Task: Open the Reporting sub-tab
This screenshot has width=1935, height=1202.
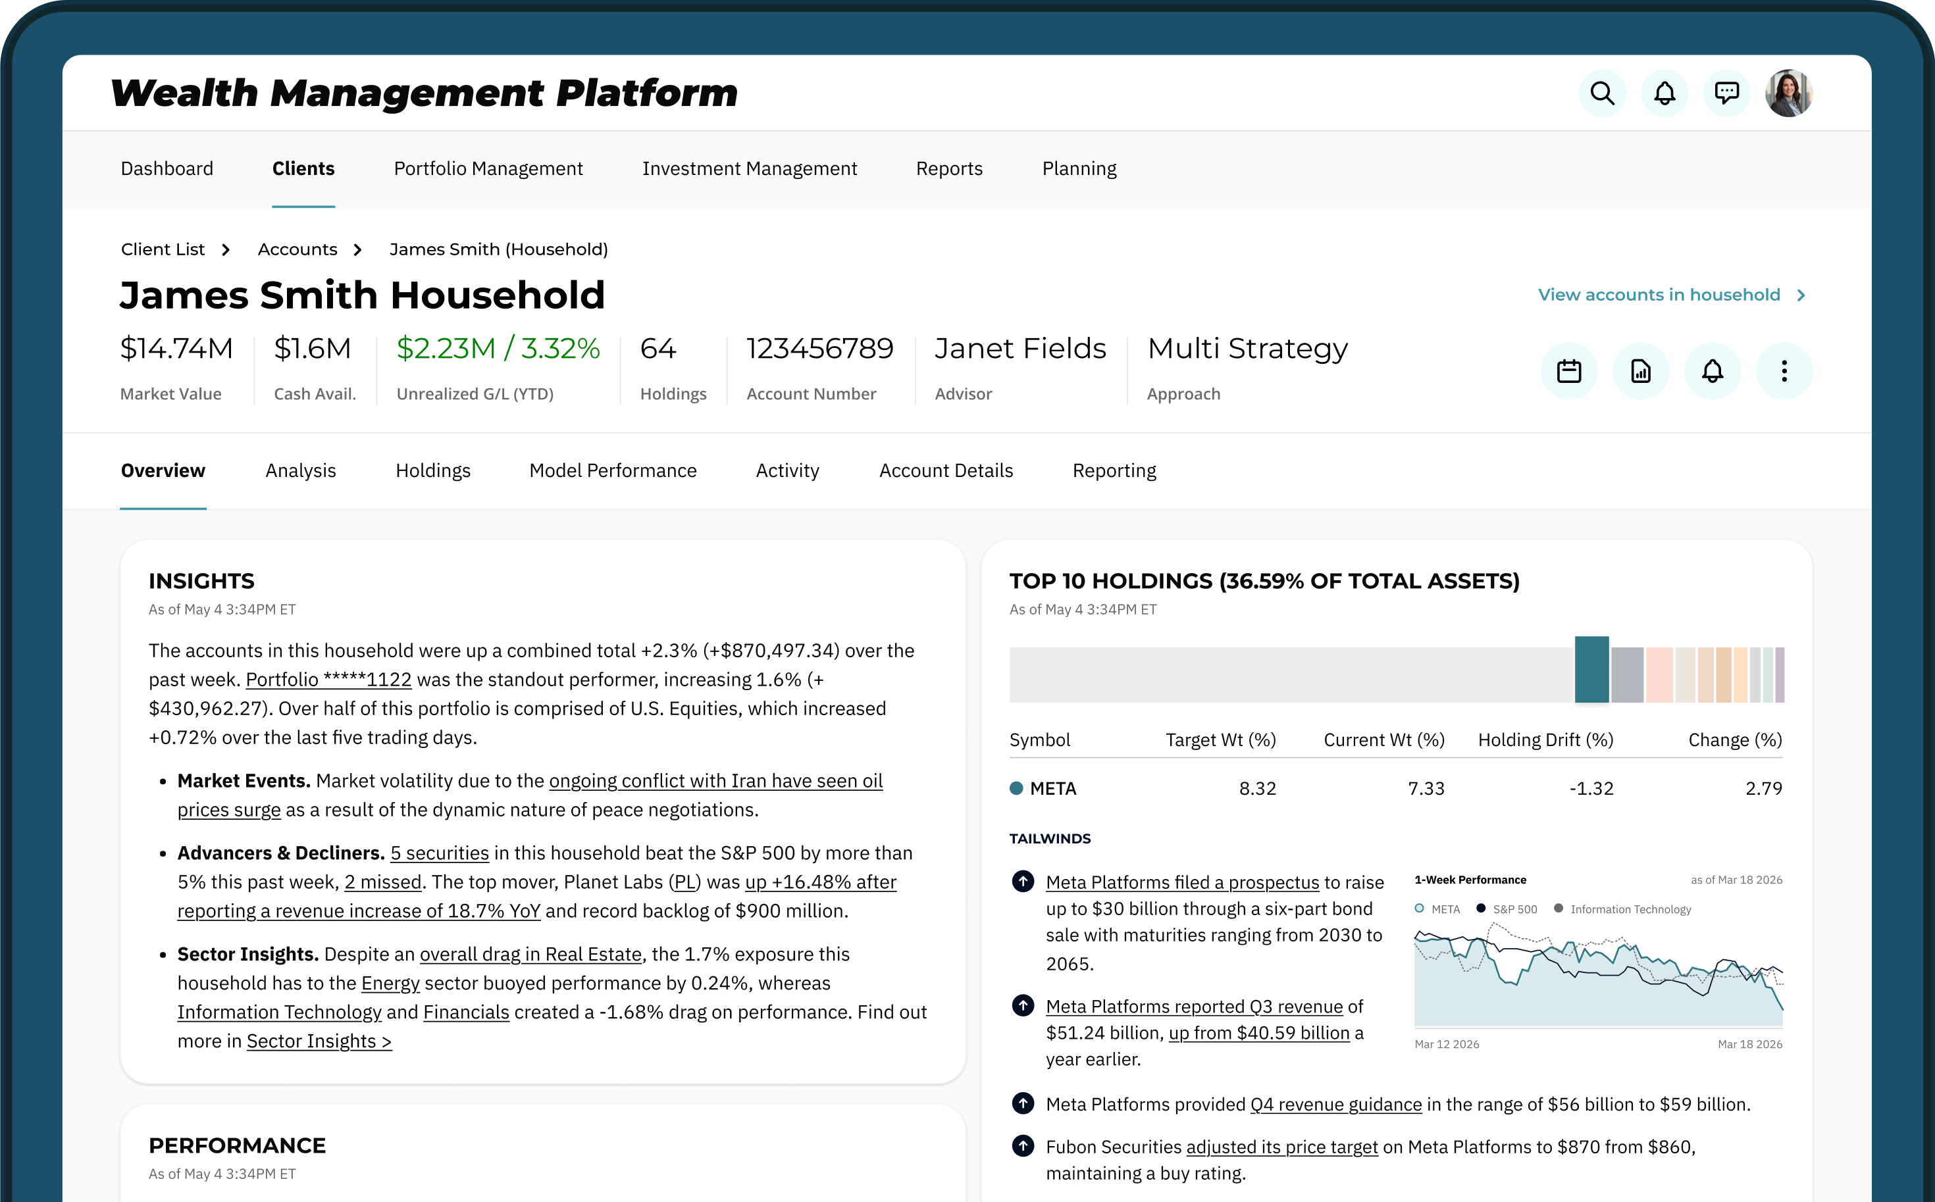Action: (1114, 470)
